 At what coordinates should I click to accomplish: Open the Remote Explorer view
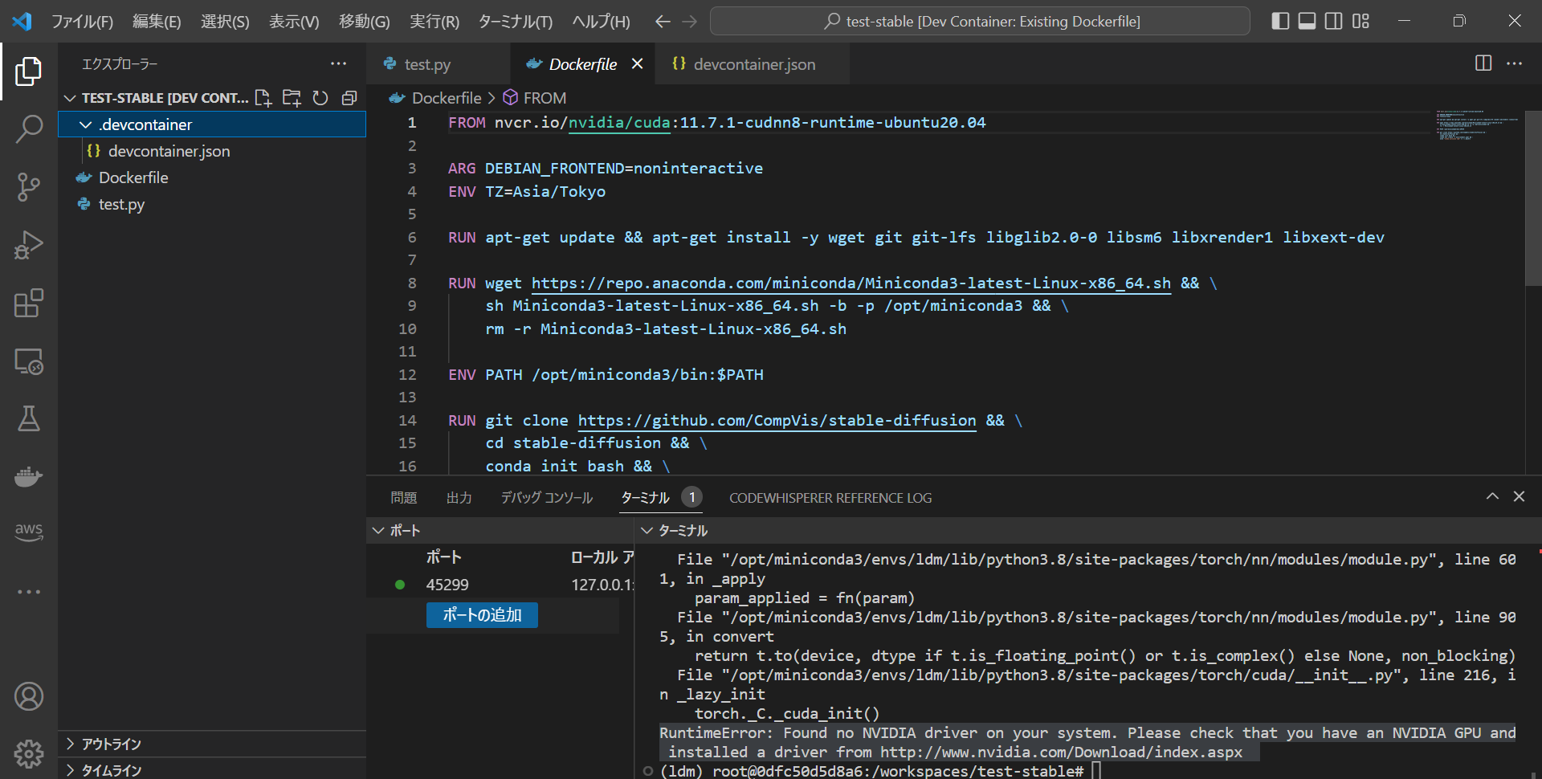(29, 362)
